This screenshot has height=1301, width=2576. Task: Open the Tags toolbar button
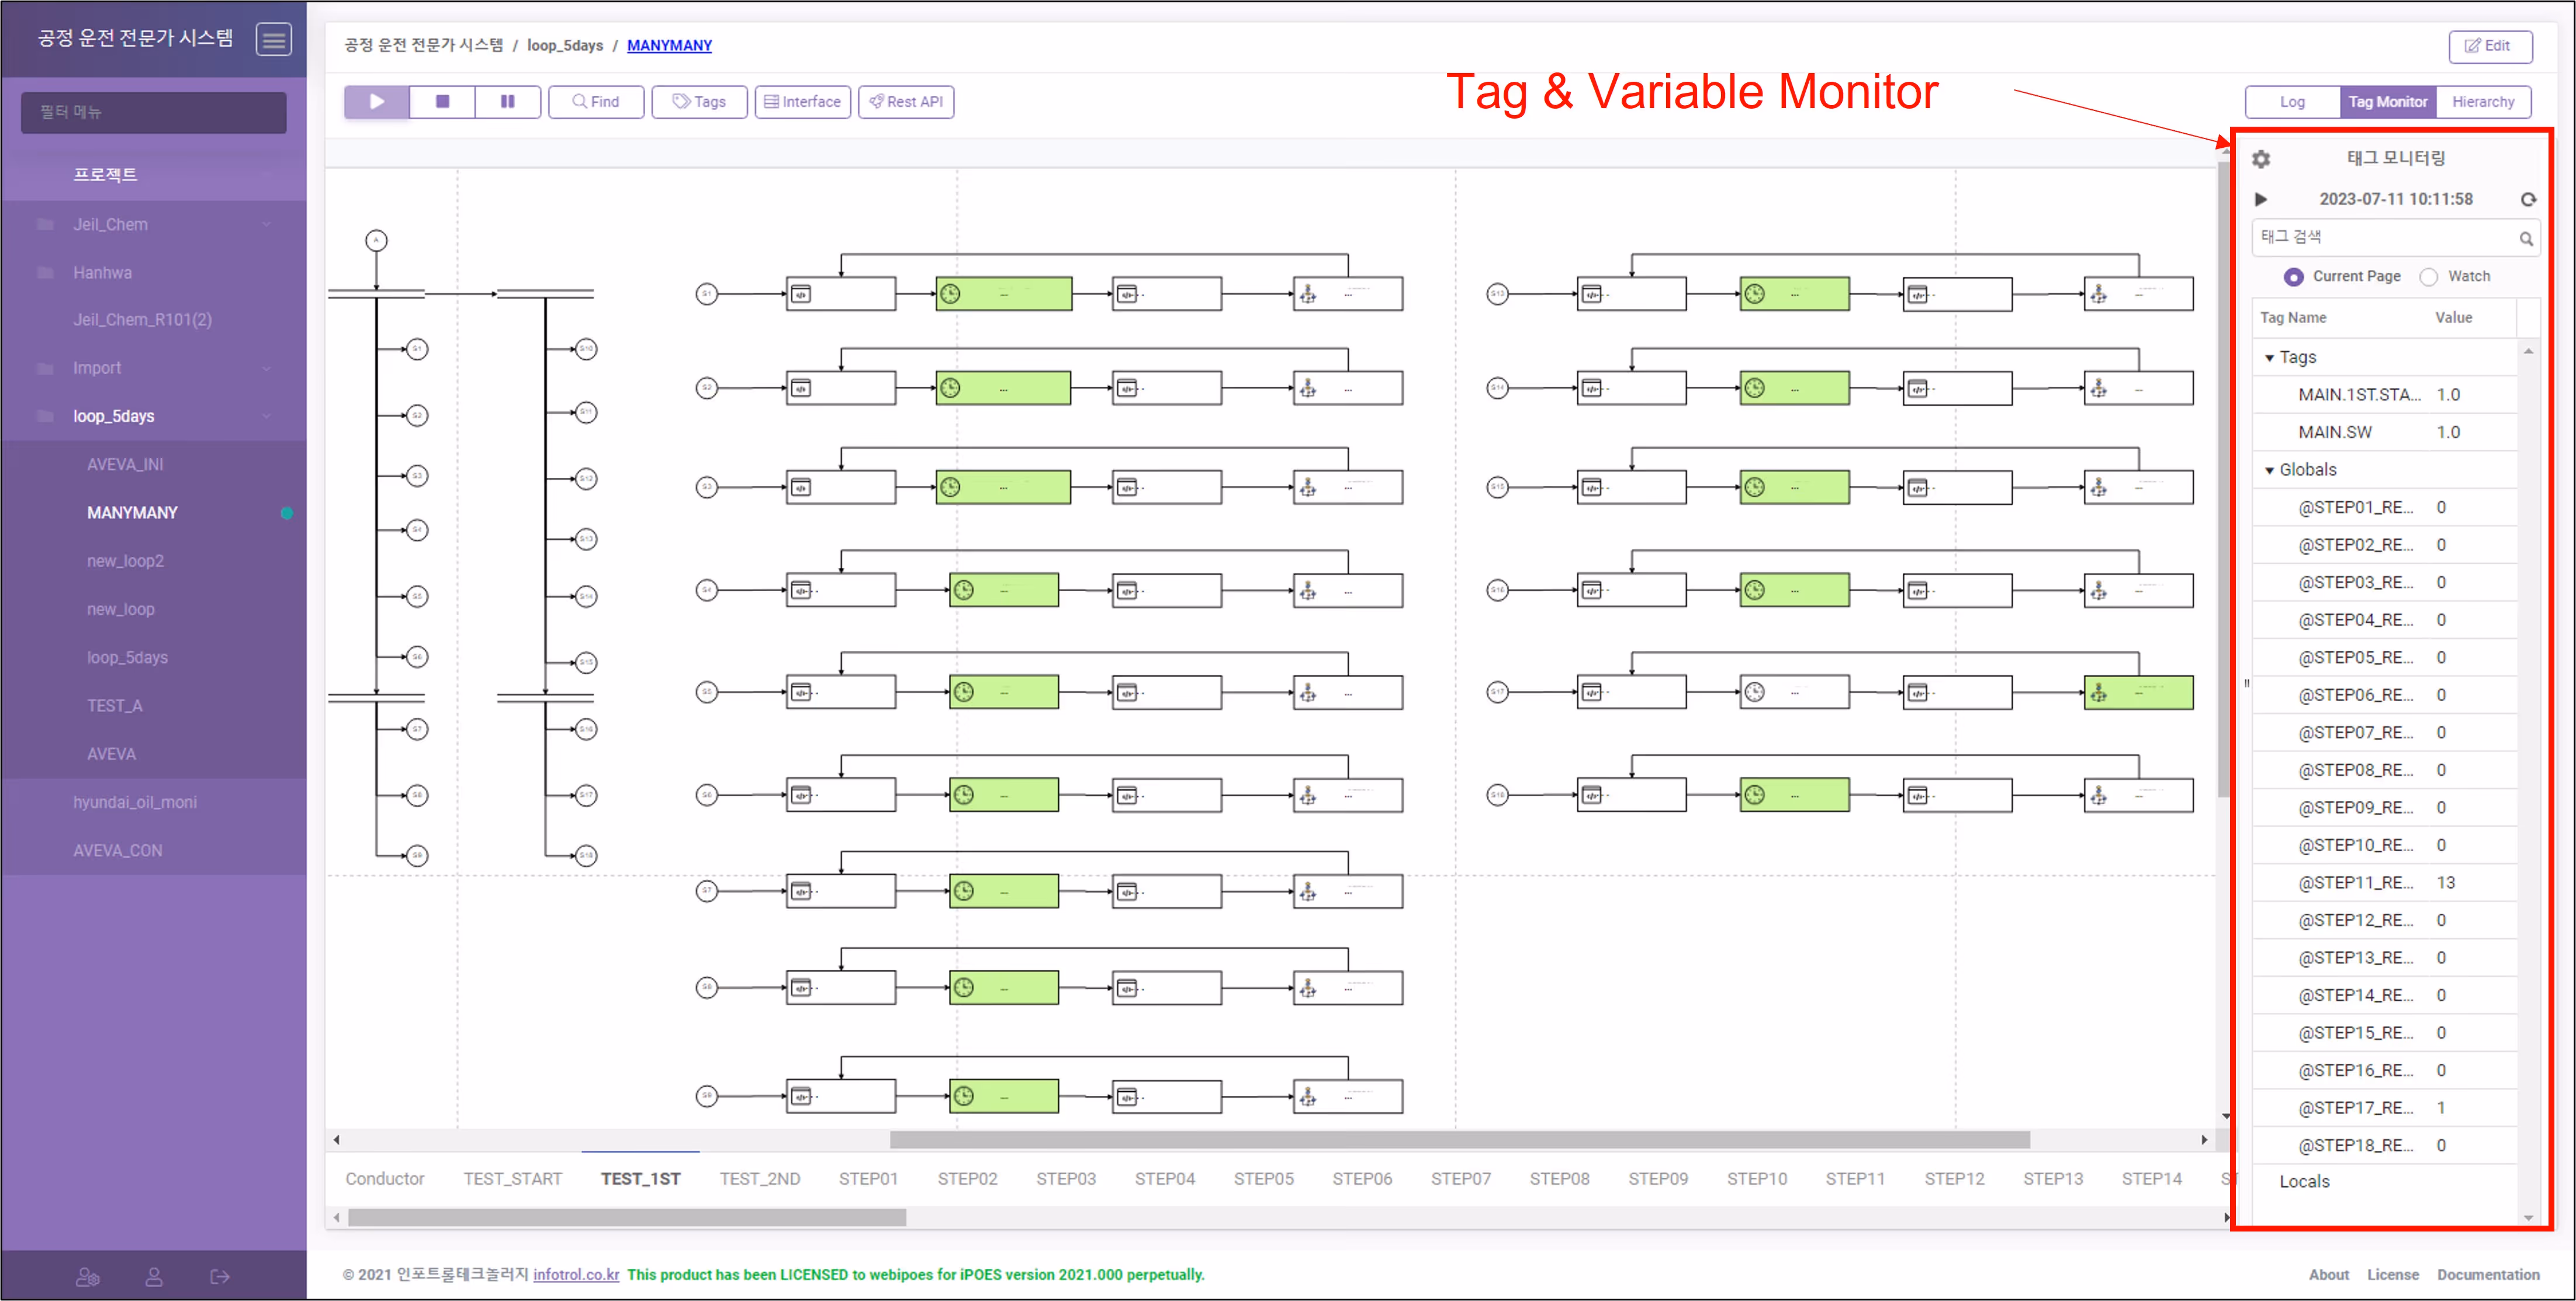tap(699, 101)
